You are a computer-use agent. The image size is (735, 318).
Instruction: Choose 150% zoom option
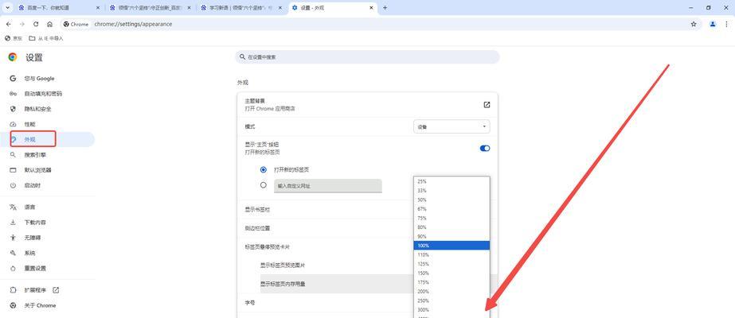(452, 273)
